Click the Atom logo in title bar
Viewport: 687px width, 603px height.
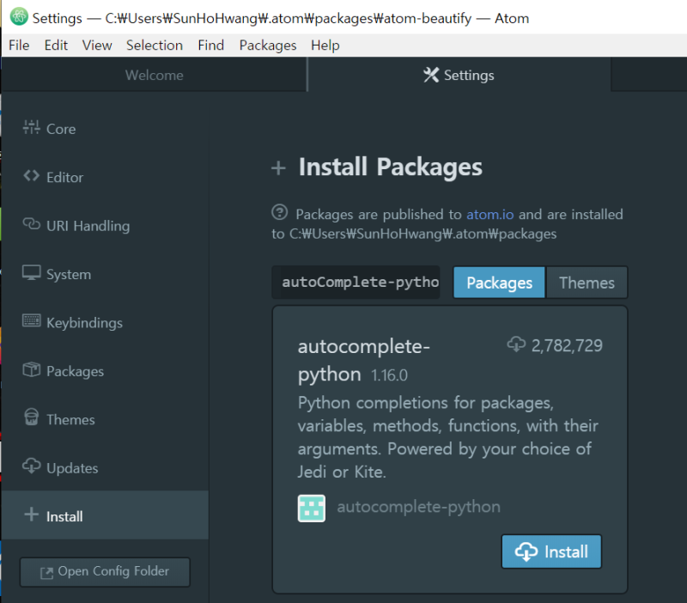pos(19,17)
